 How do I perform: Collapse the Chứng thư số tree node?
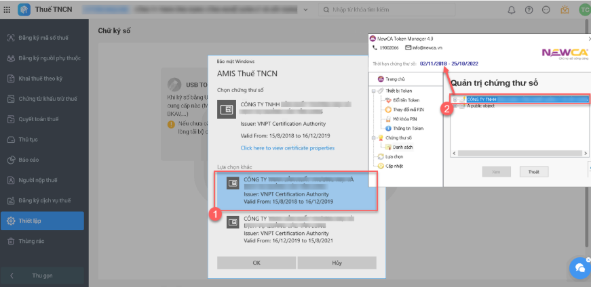(373, 137)
